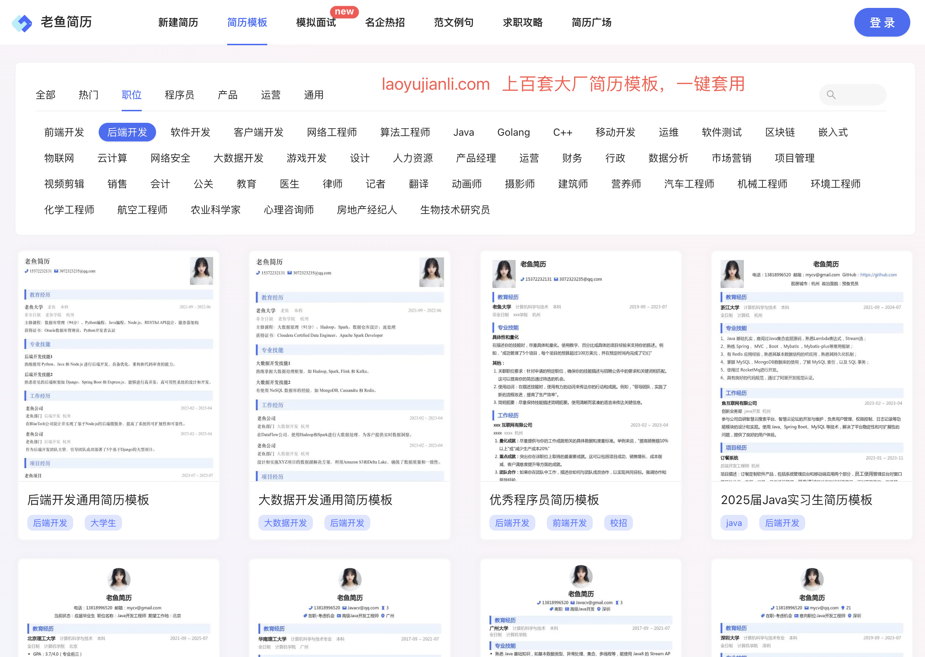This screenshot has width=925, height=657.
Task: Open the 名企热招 navigation item
Action: tap(385, 22)
